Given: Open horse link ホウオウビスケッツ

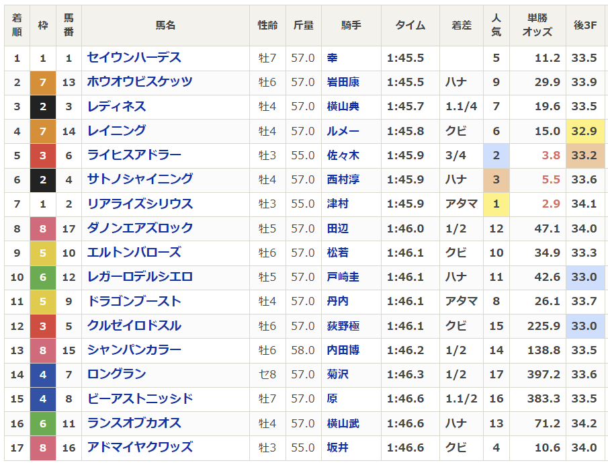Looking at the screenshot, I should [140, 82].
